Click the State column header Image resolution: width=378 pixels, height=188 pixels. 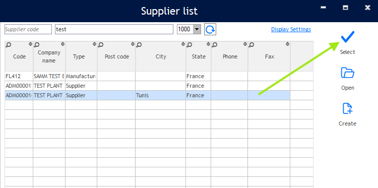(x=199, y=56)
